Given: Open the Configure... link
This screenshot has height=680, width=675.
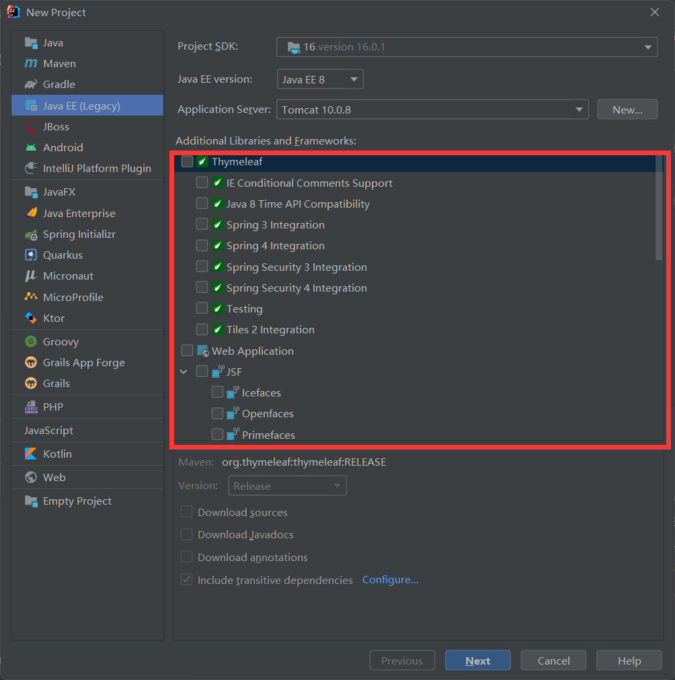Looking at the screenshot, I should [390, 580].
